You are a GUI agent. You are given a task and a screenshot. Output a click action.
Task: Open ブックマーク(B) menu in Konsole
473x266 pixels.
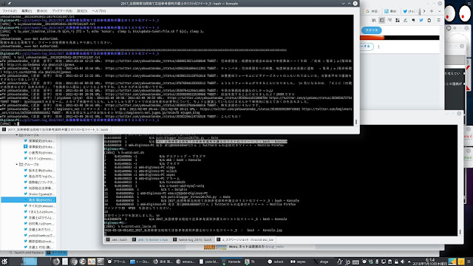62,11
